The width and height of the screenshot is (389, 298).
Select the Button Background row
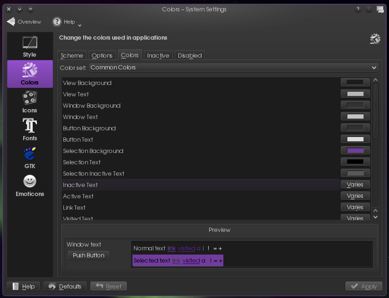tap(201, 128)
